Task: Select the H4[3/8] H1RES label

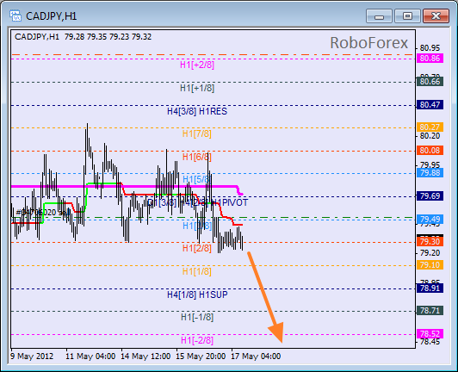Action: coord(197,111)
